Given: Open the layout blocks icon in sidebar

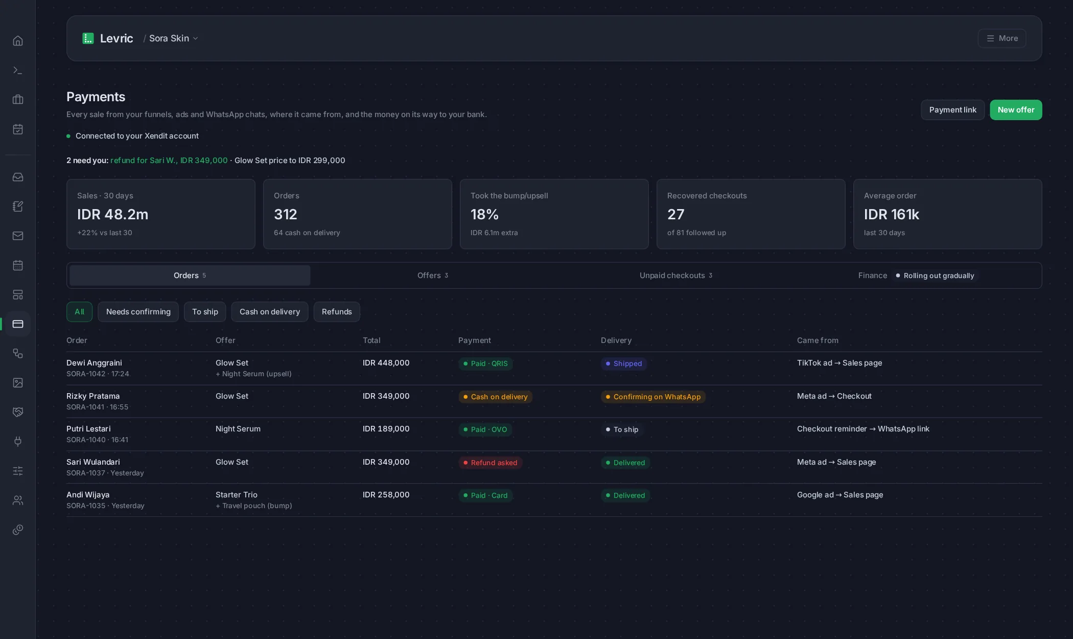Looking at the screenshot, I should [18, 294].
